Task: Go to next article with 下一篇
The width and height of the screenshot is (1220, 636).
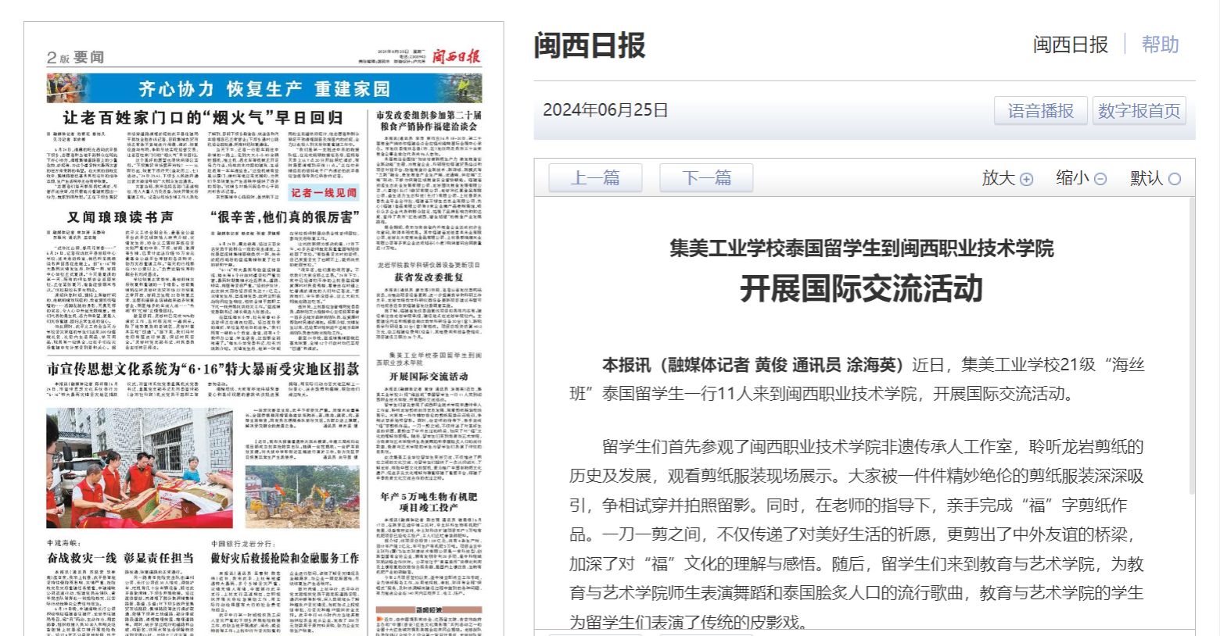Action: click(706, 178)
